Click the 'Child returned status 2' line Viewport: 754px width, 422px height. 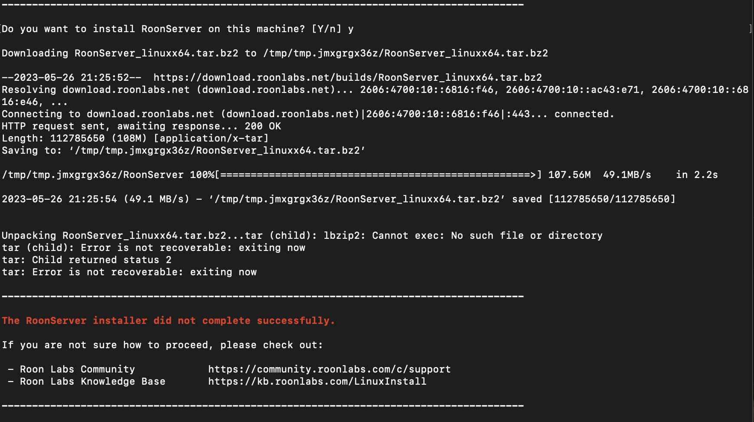(x=87, y=260)
